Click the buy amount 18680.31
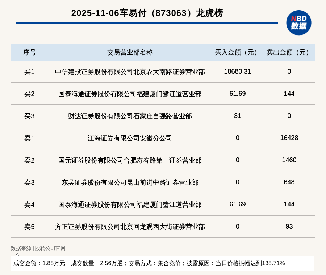Screen dimensions: 326x275 click(237, 71)
